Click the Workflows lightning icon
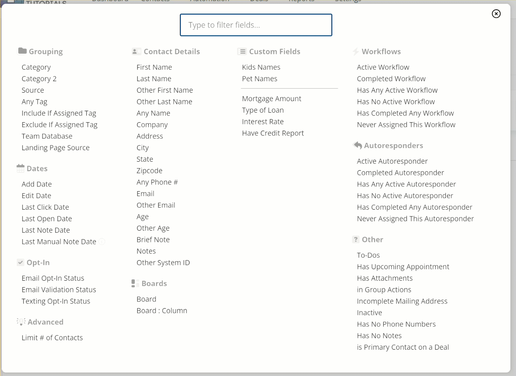516x376 pixels. coord(356,52)
